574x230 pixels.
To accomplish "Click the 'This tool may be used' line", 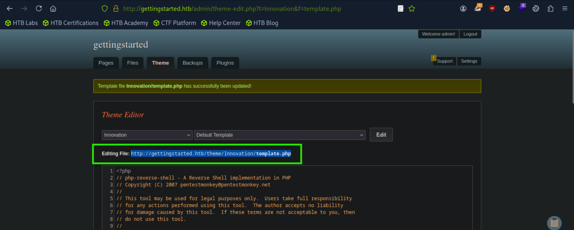I will tap(234, 199).
